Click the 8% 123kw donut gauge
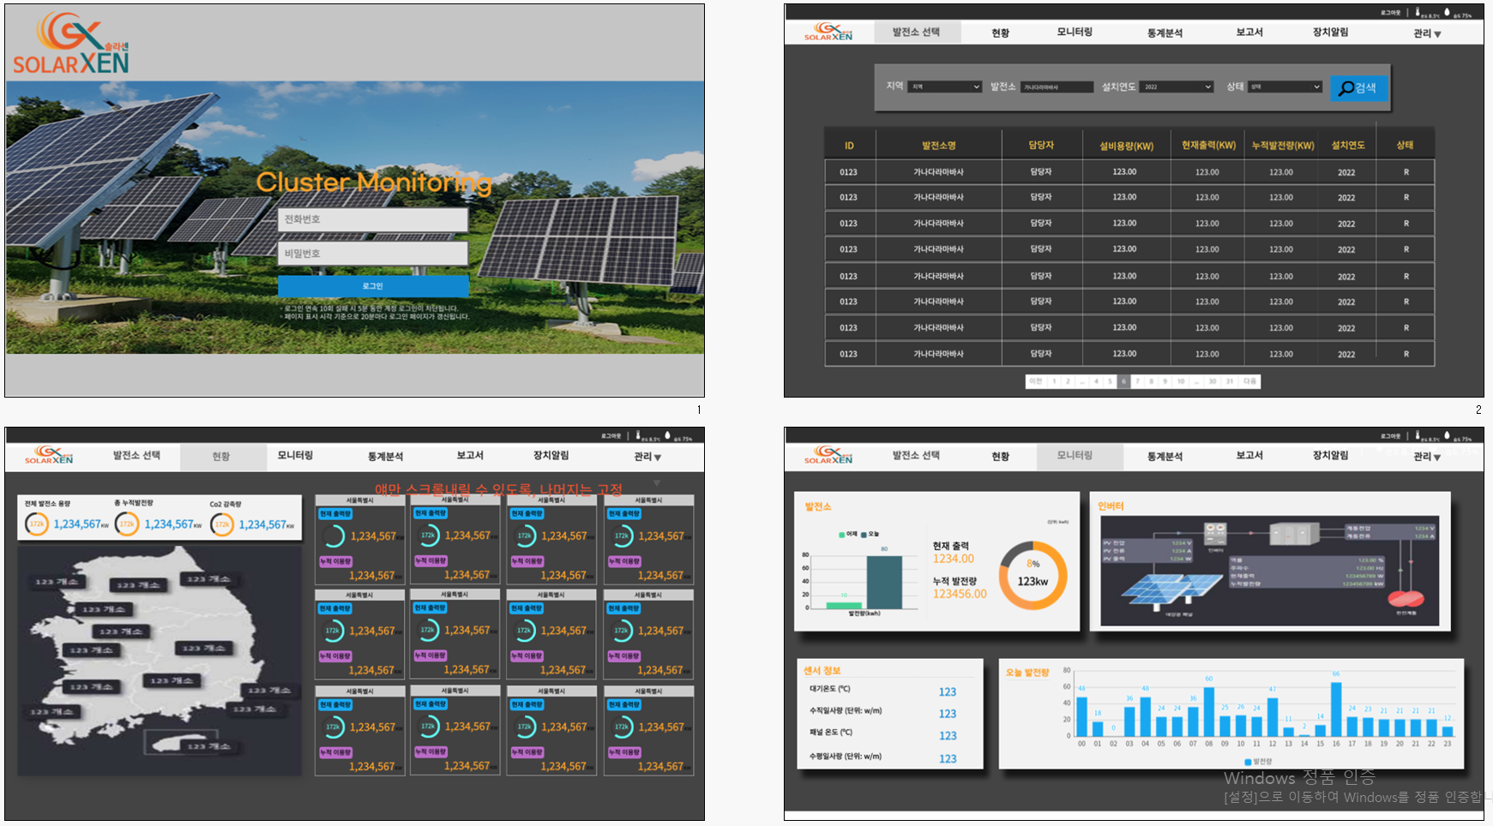Viewport: 1493px width, 826px height. (x=1032, y=575)
